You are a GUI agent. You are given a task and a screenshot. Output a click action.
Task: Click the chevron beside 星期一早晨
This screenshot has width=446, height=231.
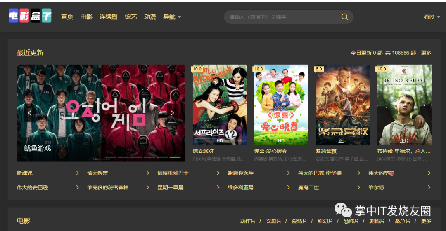tap(218, 188)
